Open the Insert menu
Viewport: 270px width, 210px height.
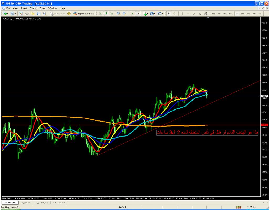[24, 8]
